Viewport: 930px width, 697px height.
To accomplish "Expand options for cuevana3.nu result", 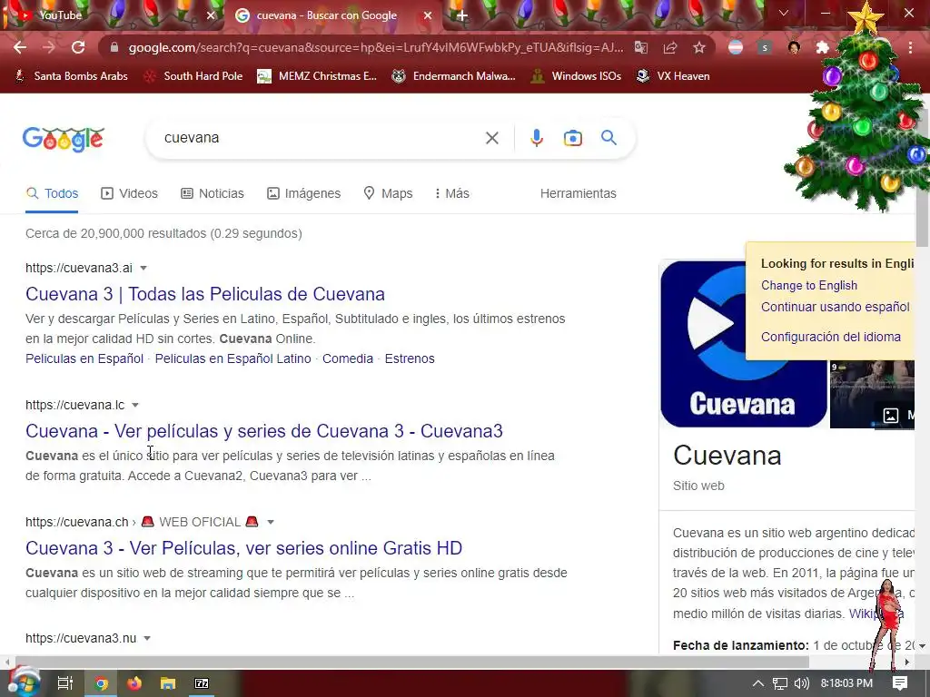I will (147, 638).
